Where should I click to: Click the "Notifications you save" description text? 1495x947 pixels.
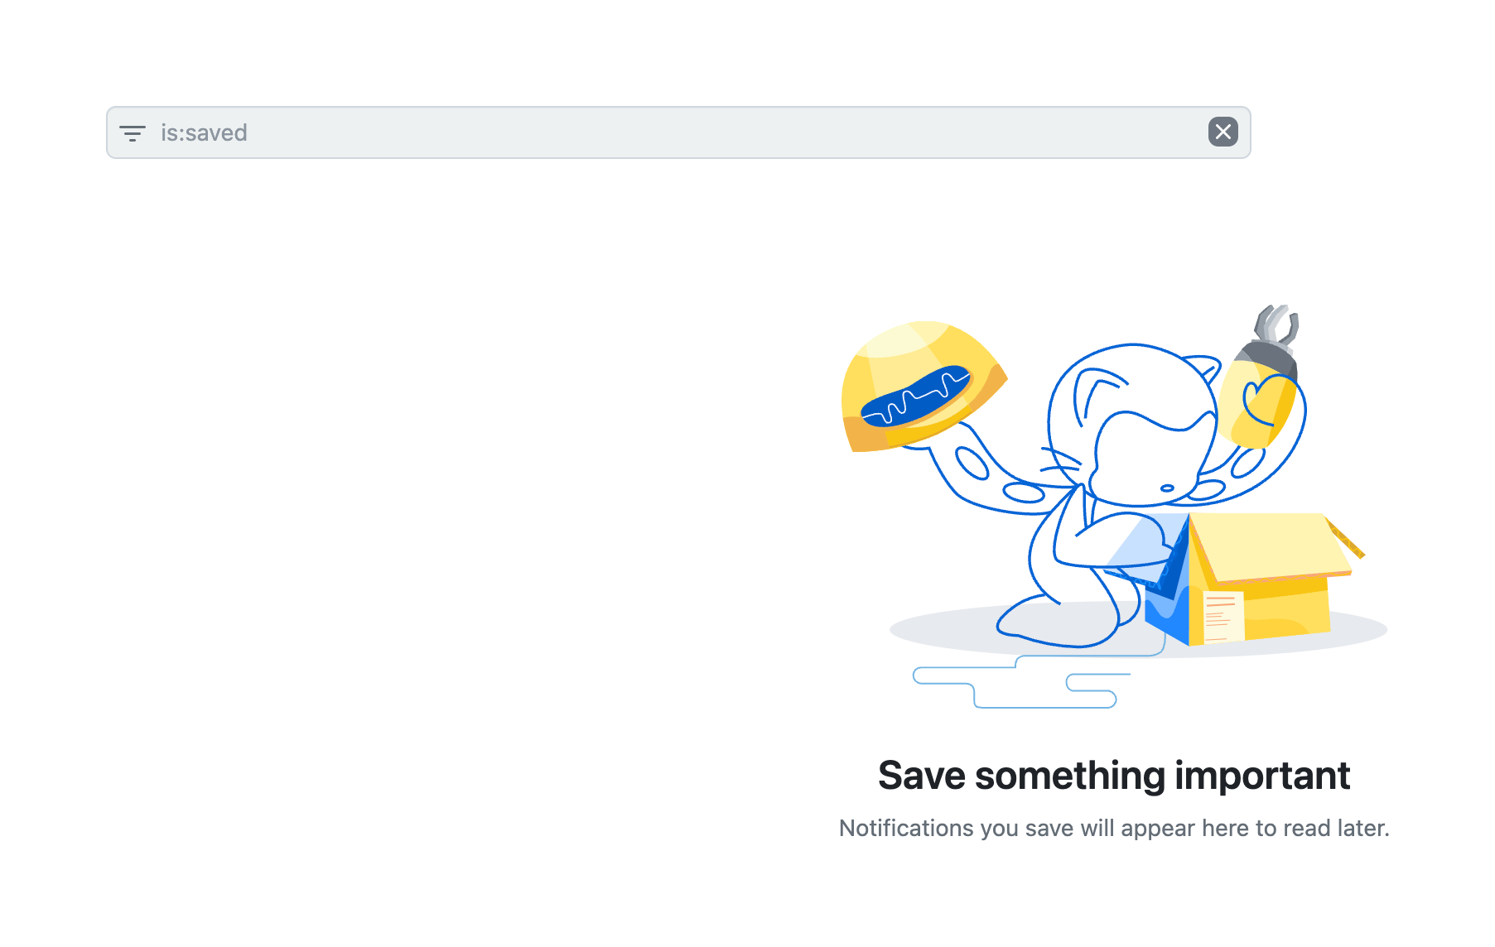pos(1113,828)
